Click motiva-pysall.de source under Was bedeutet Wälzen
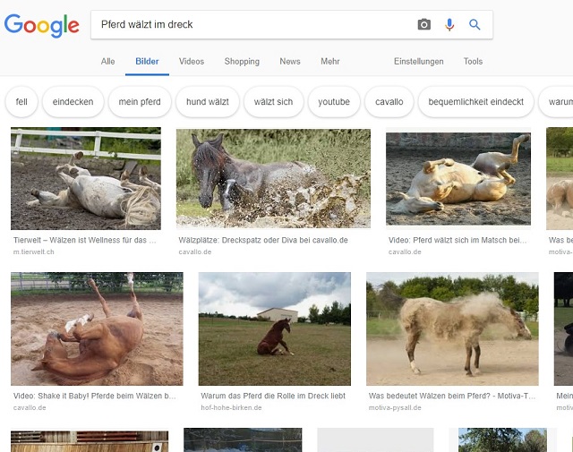Screen dimensions: 573x452 click(395, 407)
